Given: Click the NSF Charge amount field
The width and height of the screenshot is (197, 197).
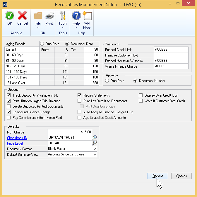Looking at the screenshot, I should tap(70, 132).
